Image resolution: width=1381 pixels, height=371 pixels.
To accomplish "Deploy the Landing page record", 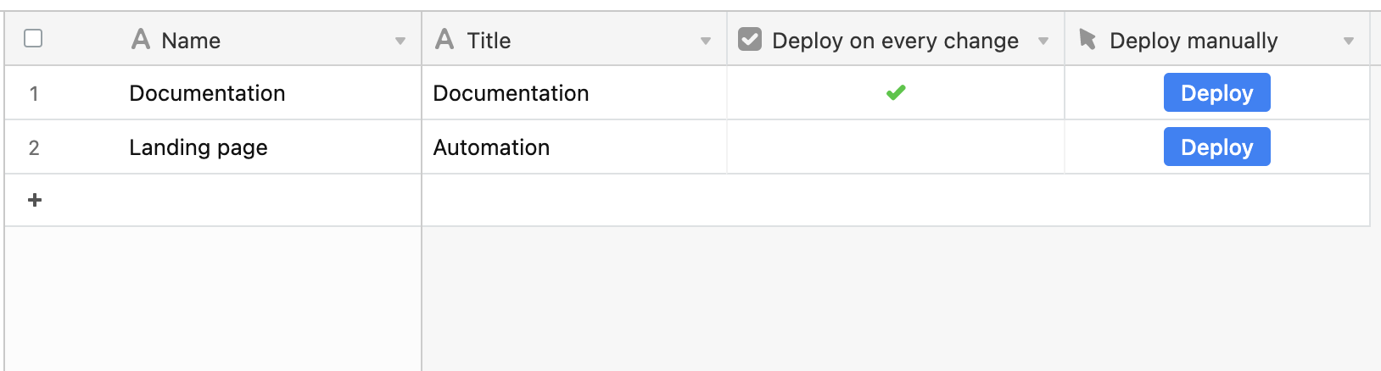I will pos(1216,147).
